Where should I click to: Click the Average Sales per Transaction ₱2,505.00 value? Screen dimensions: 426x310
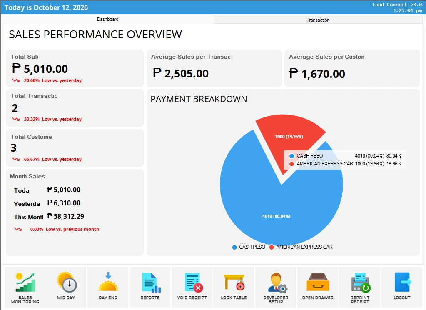[181, 73]
